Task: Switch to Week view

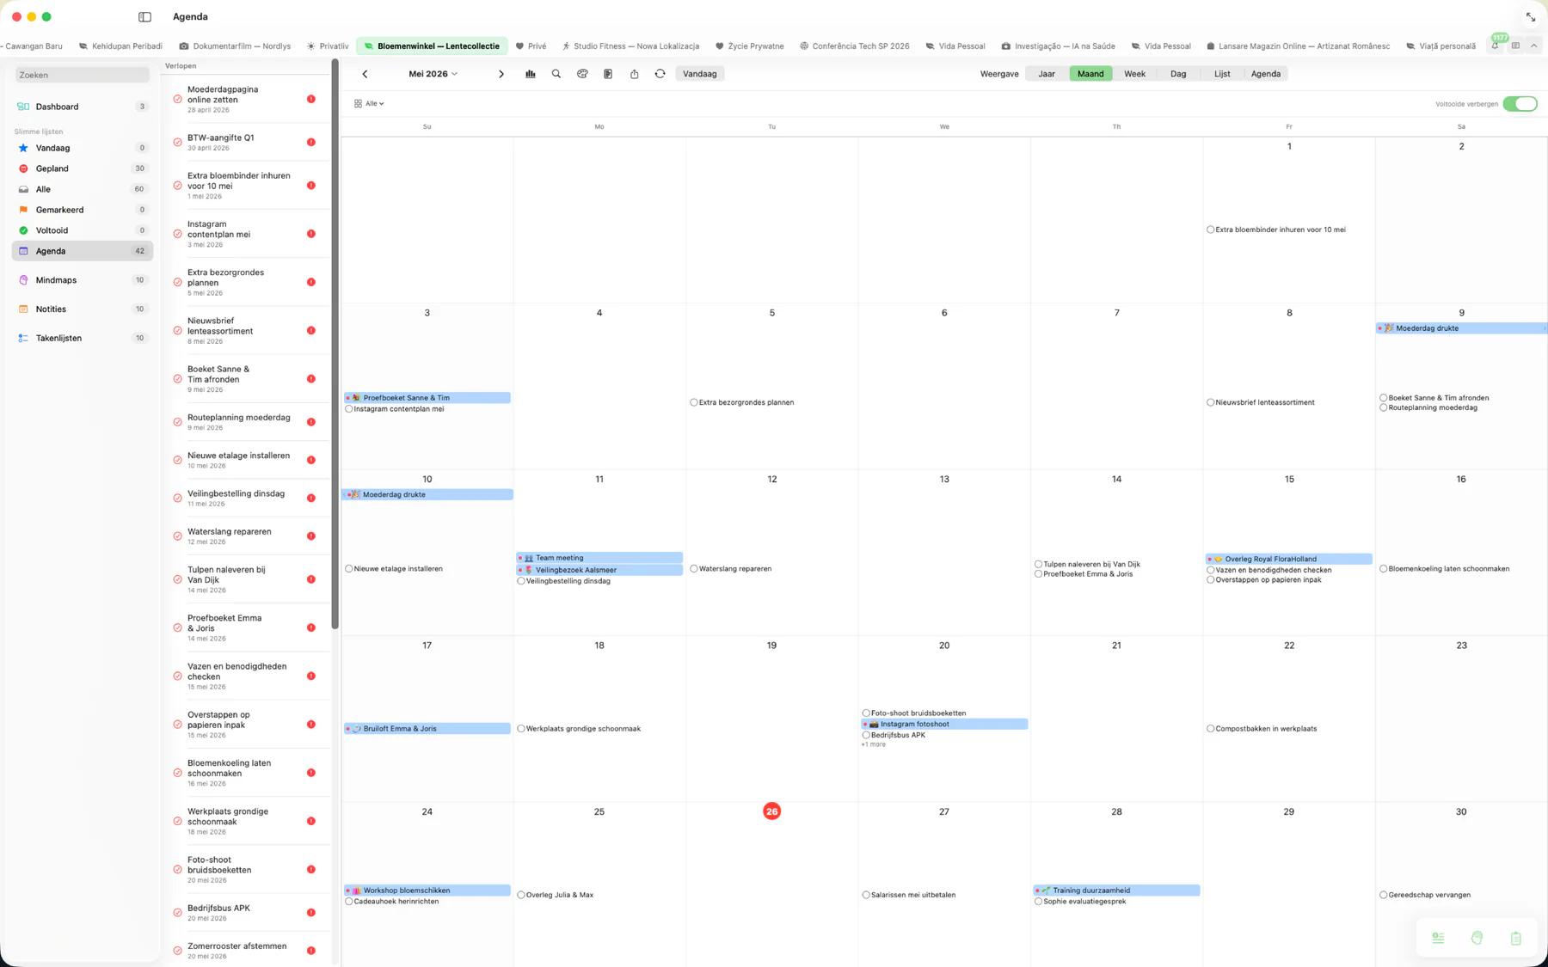Action: [1134, 74]
